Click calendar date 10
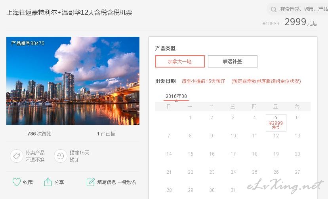This screenshot has height=199, width=328. [233, 136]
